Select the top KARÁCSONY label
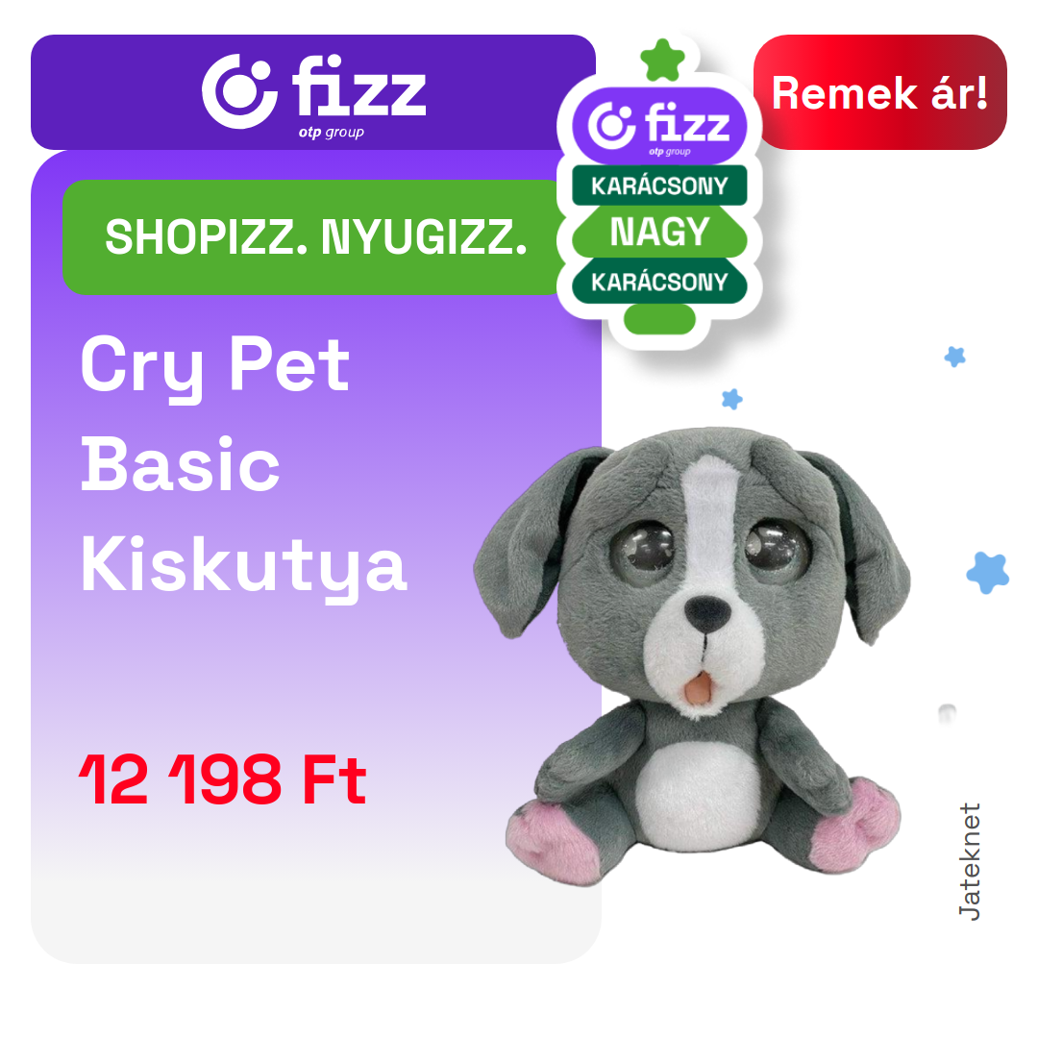1038x1038 pixels. click(659, 185)
